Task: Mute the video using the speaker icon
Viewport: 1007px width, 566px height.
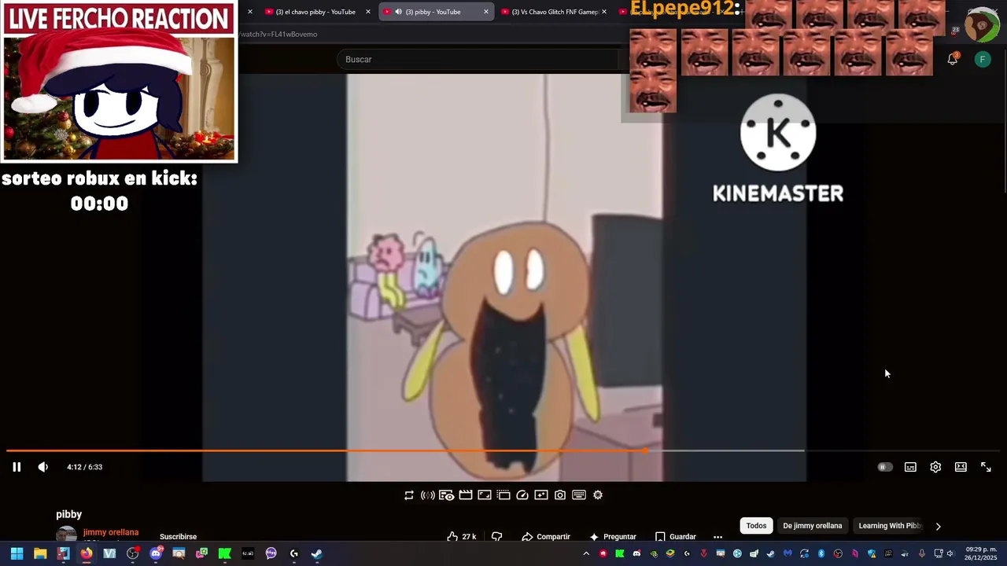Action: tap(43, 467)
